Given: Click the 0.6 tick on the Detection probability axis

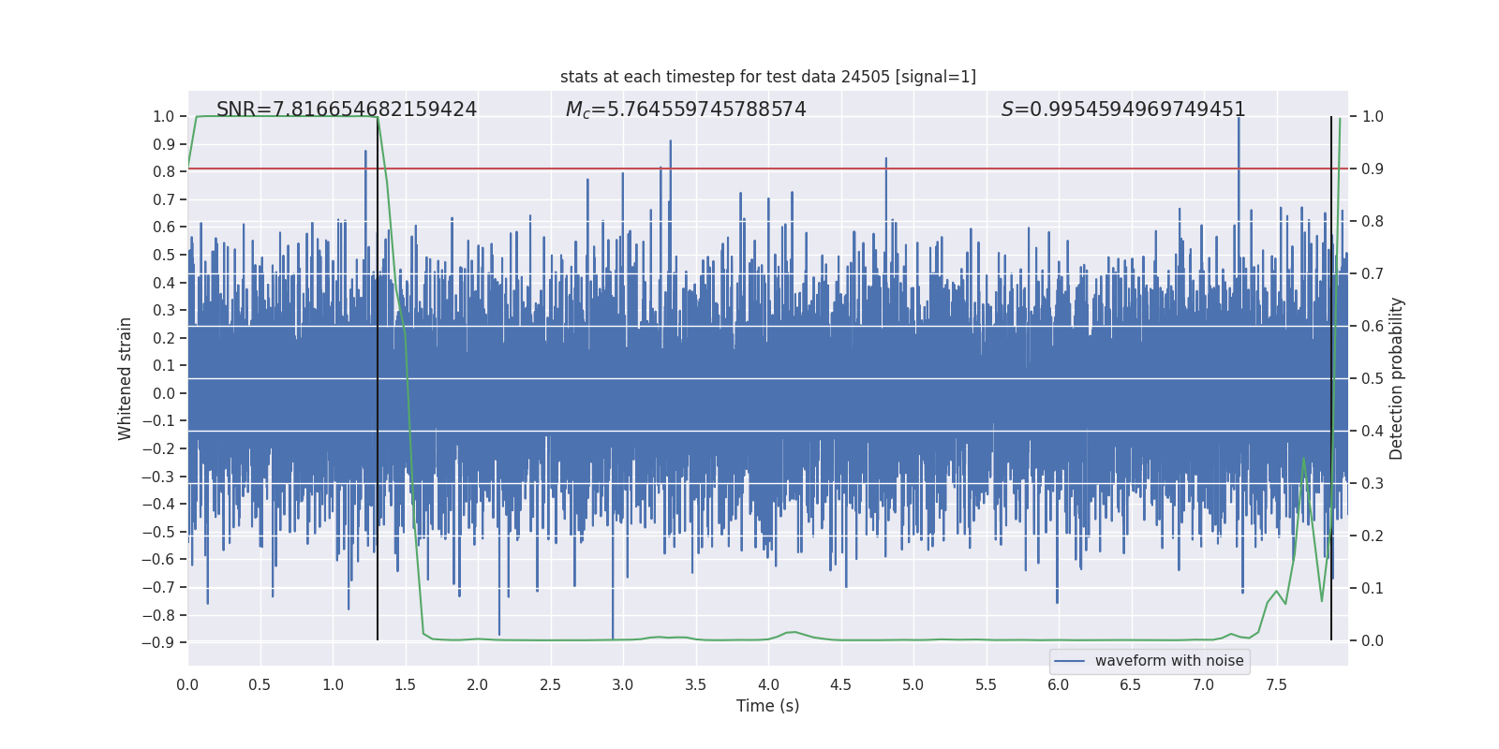Looking at the screenshot, I should (1373, 327).
